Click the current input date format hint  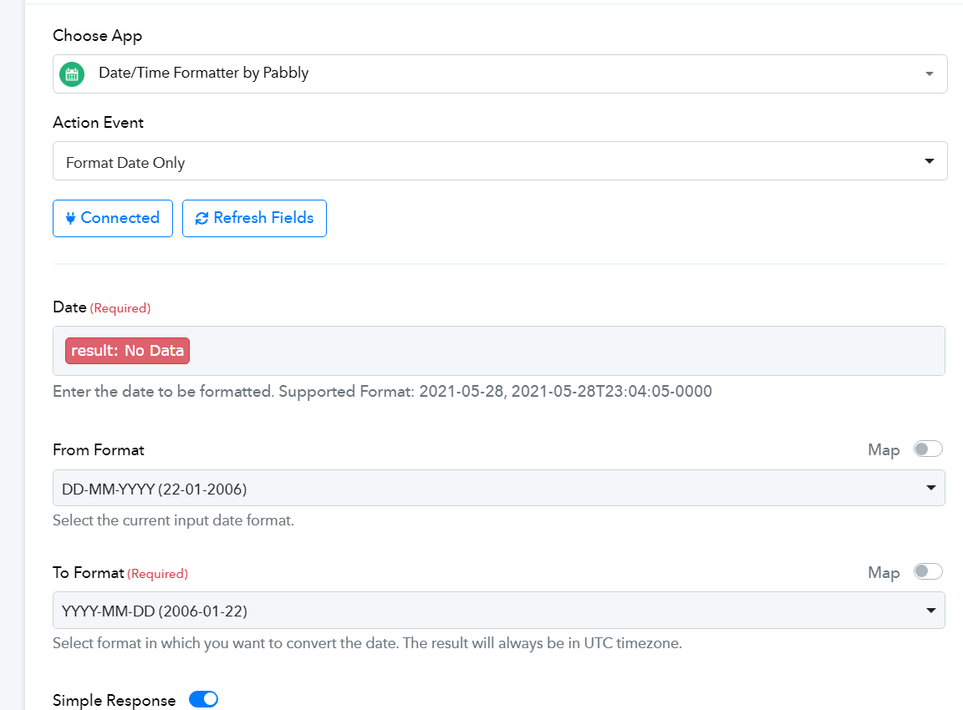click(173, 520)
